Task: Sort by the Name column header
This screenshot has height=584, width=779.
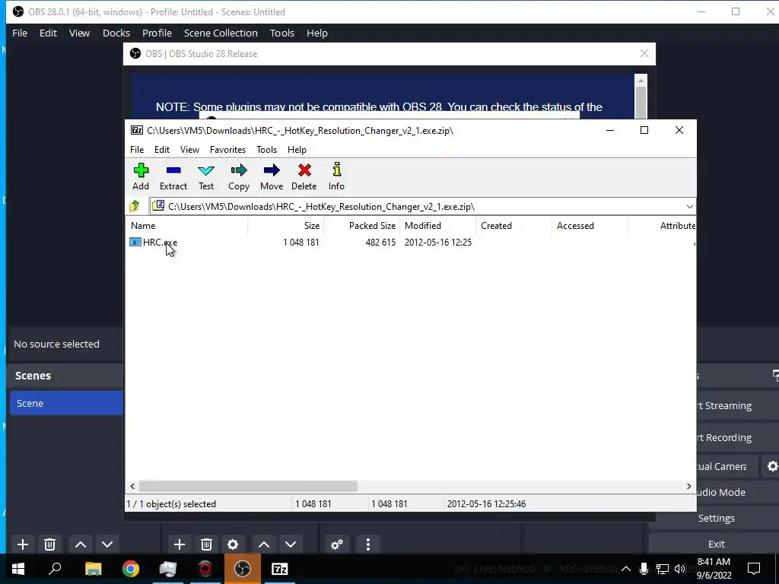Action: pos(188,225)
